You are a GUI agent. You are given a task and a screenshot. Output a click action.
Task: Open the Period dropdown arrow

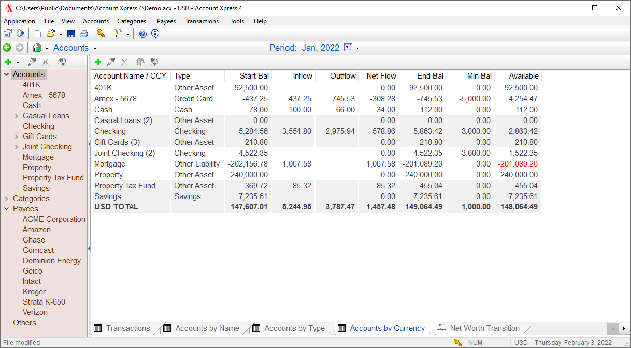pos(357,49)
